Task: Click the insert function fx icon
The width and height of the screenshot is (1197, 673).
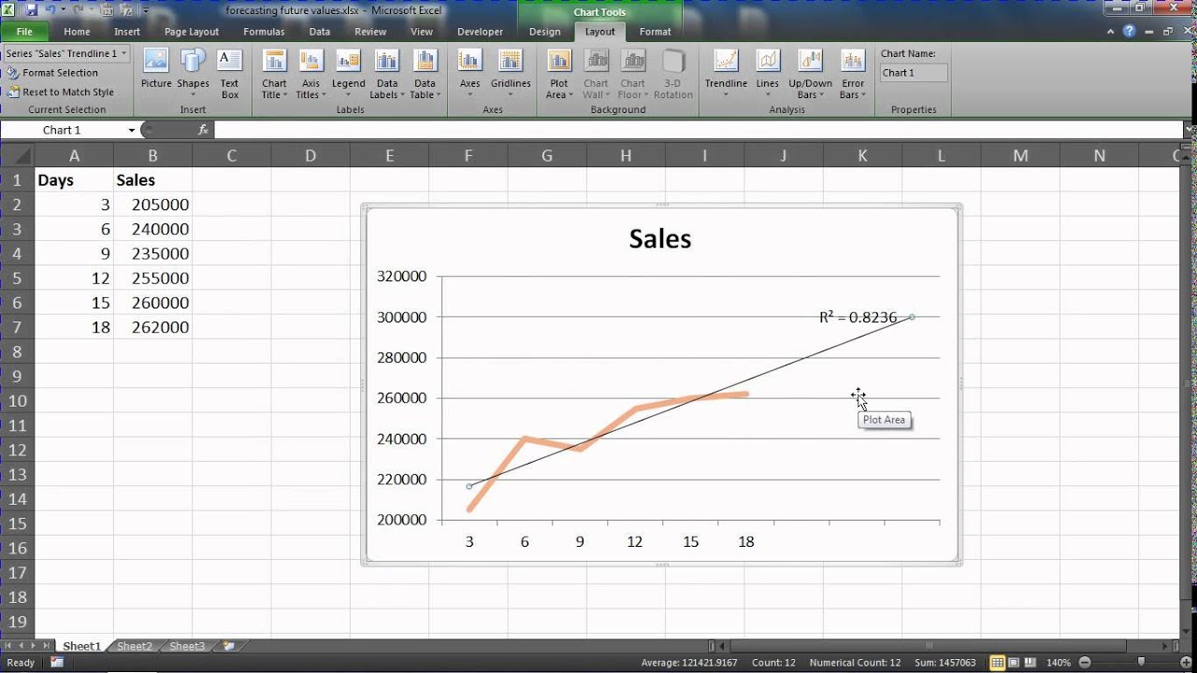Action: point(203,130)
